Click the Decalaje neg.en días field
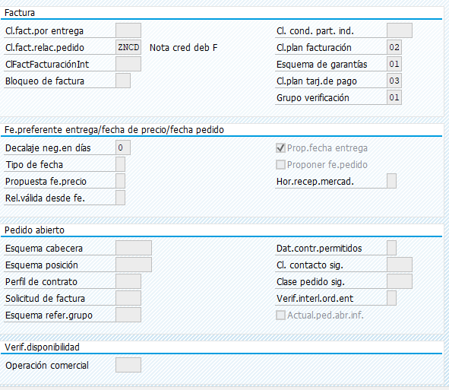This screenshot has width=449, height=390. [x=123, y=147]
